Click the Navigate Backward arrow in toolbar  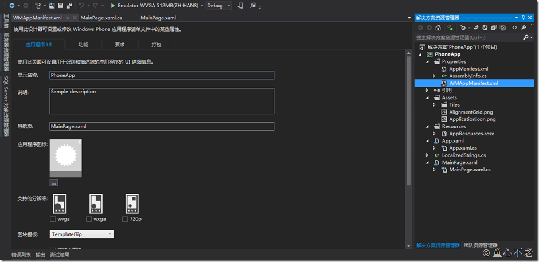pyautogui.click(x=12, y=6)
